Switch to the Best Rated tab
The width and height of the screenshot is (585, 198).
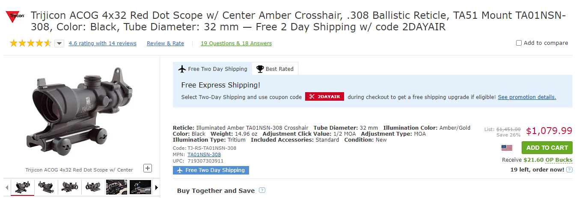[275, 69]
